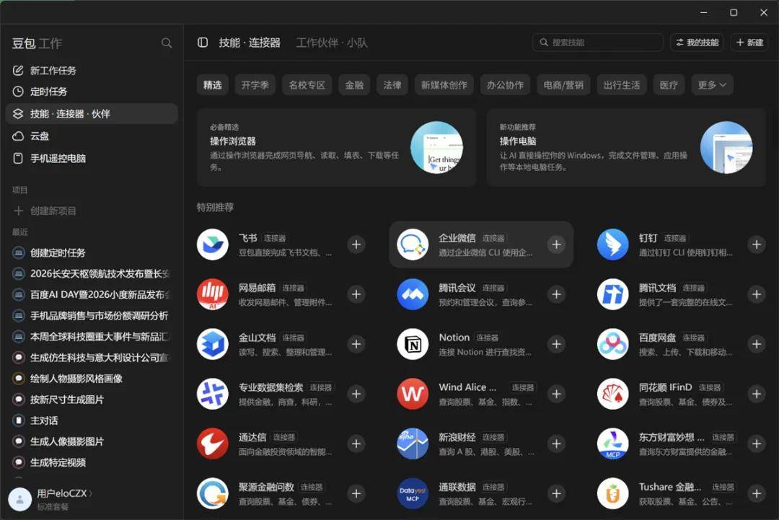Click the Notion app logo icon
Screen dimensions: 779x520
point(413,344)
